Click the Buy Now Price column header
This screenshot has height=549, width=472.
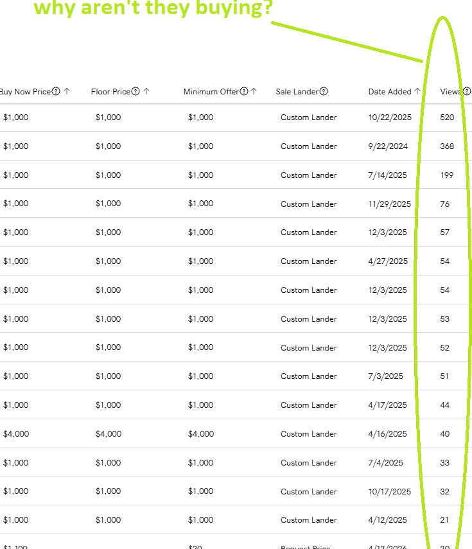[x=26, y=92]
